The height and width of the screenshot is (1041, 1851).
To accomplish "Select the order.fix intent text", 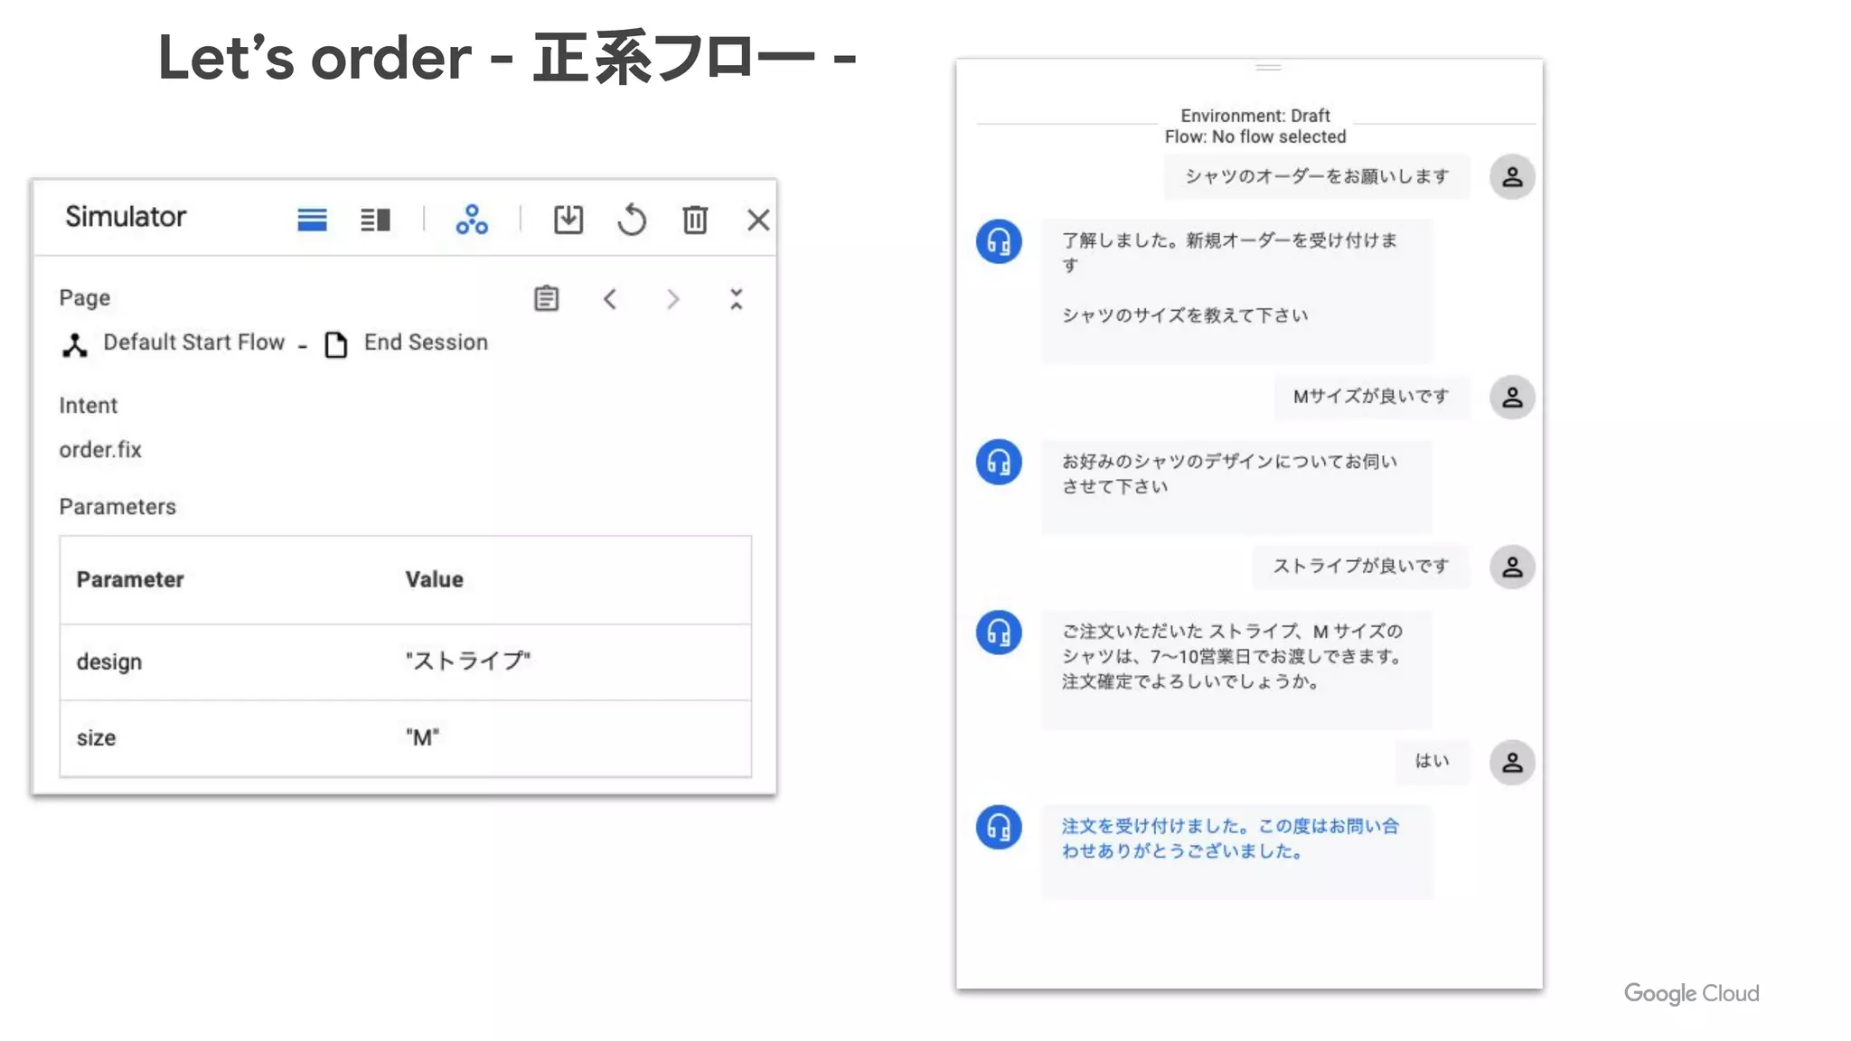I will (x=100, y=450).
